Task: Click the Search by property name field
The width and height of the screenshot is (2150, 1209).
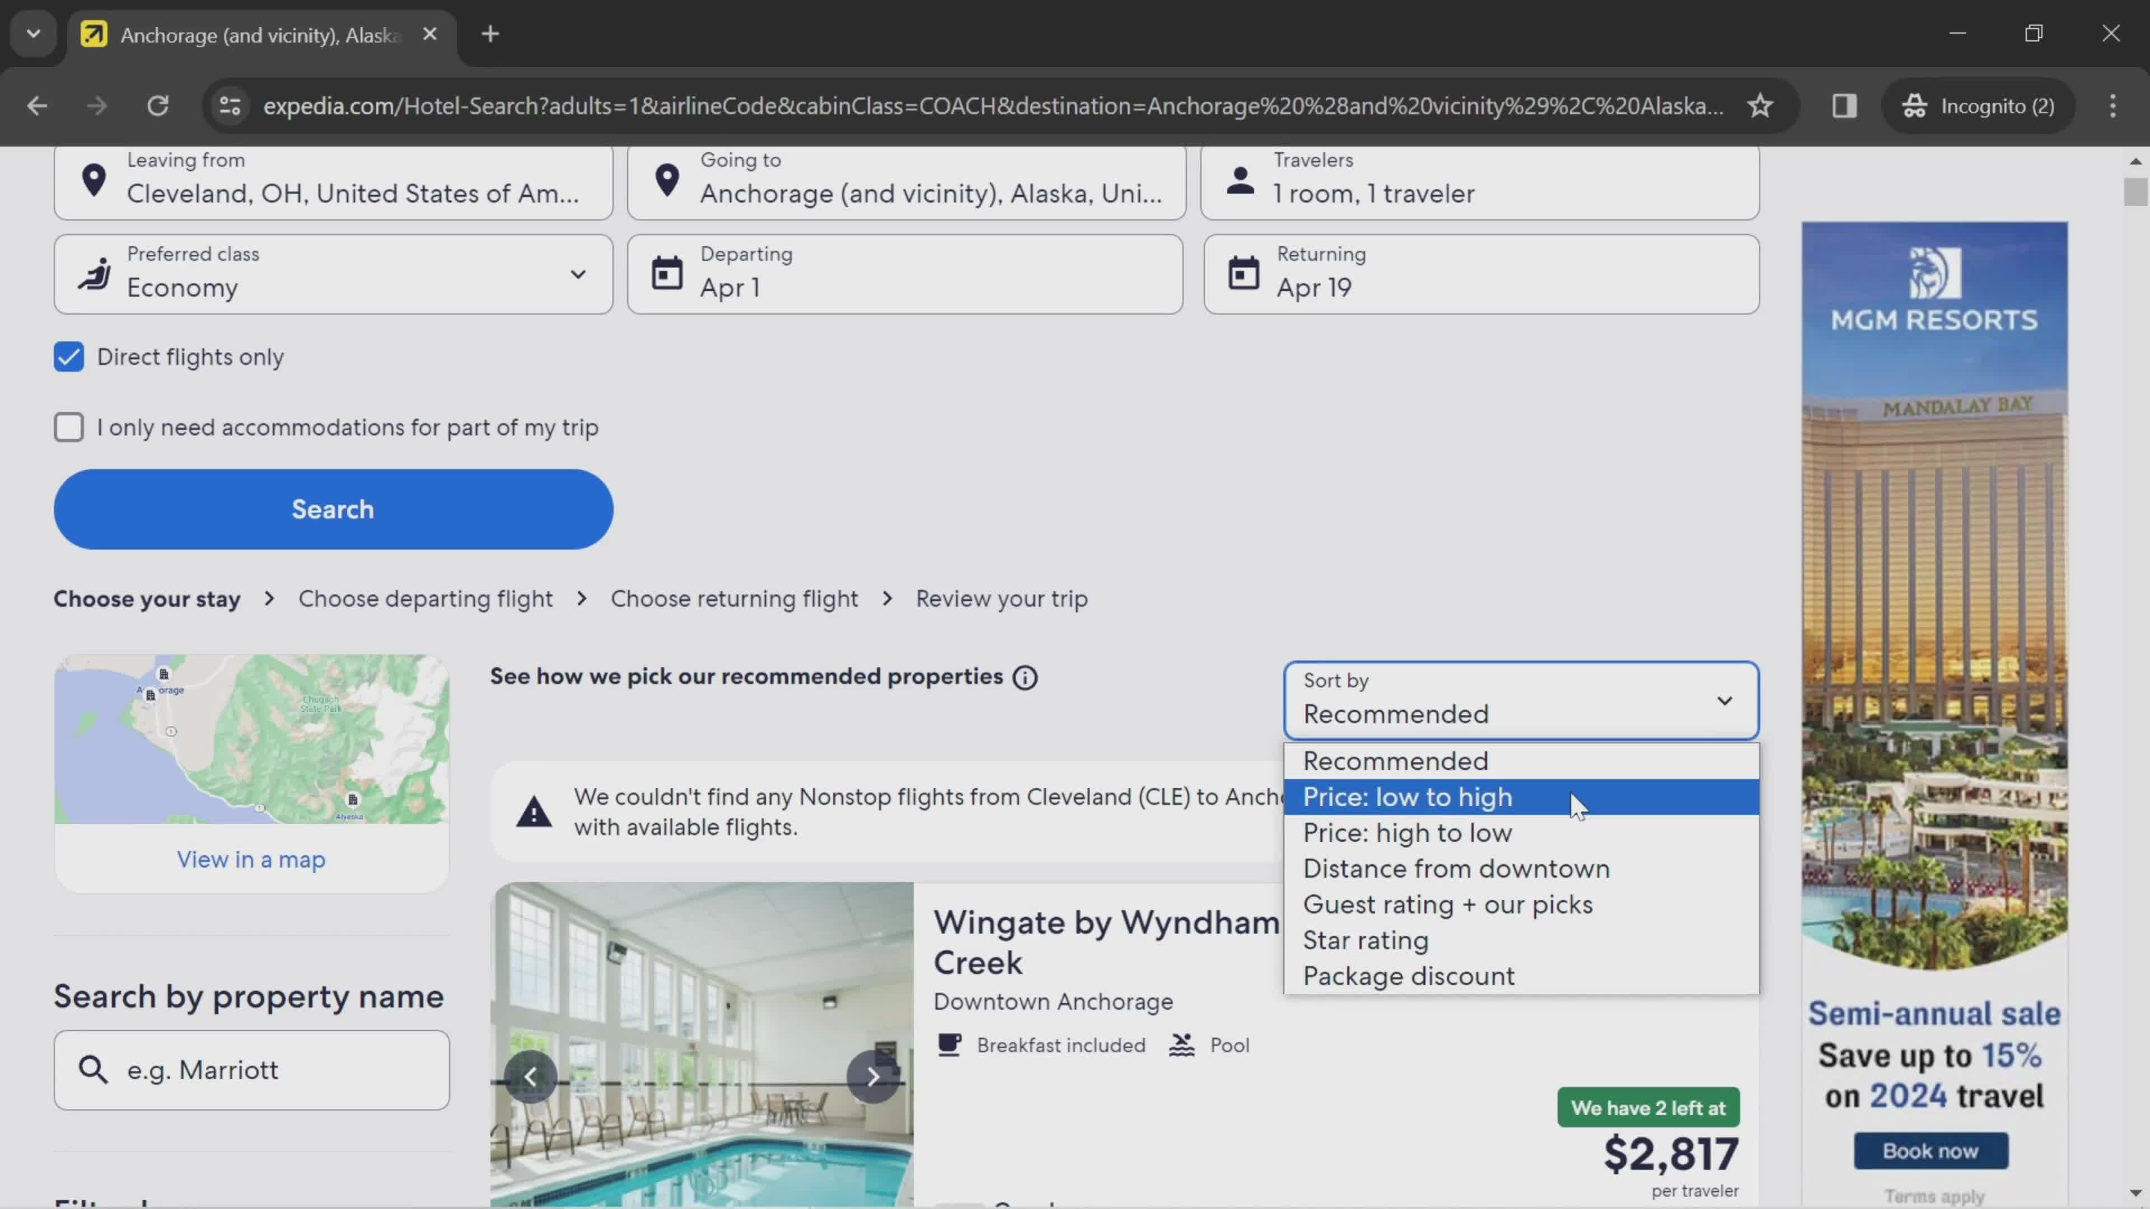Action: tap(251, 1070)
